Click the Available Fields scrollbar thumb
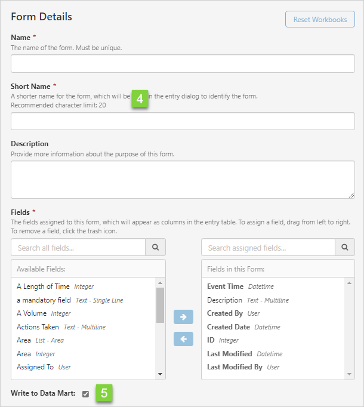The height and width of the screenshot is (407, 364). point(160,304)
